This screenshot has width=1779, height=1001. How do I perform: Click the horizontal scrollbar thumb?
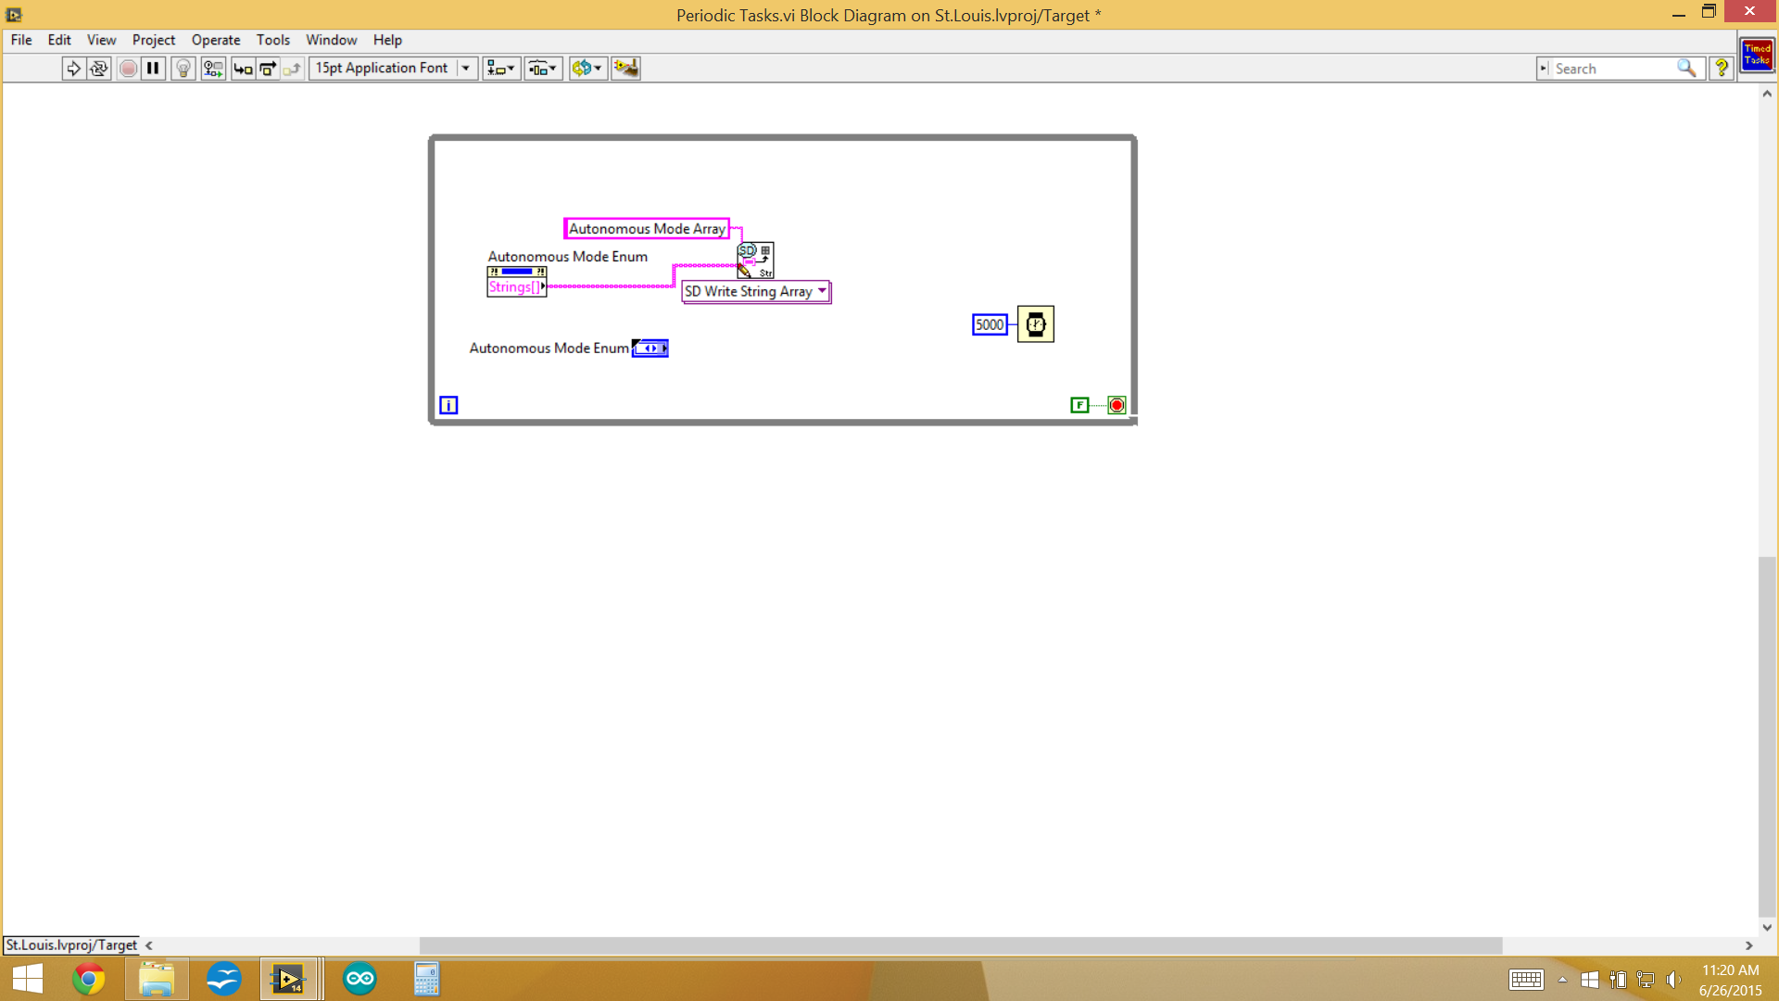point(959,944)
